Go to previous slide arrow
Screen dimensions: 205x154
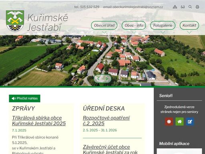pyautogui.click(x=98, y=79)
